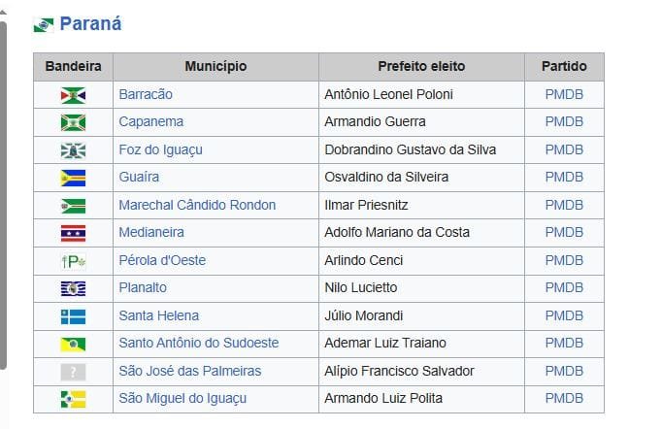Open the Barracão flag image
This screenshot has height=429, width=662.
tap(73, 95)
